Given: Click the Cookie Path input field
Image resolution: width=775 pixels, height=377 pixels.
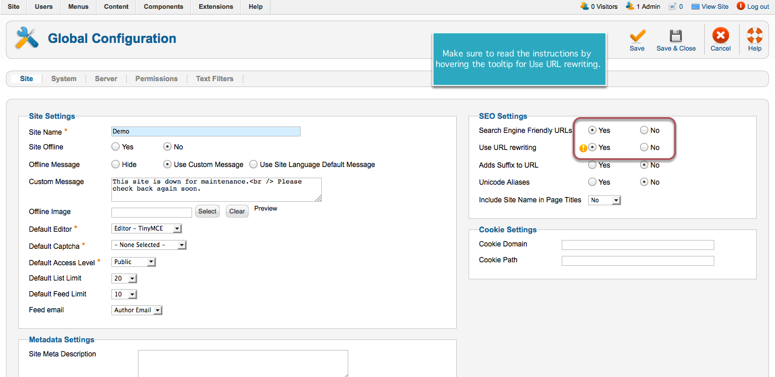Looking at the screenshot, I should pyautogui.click(x=638, y=261).
